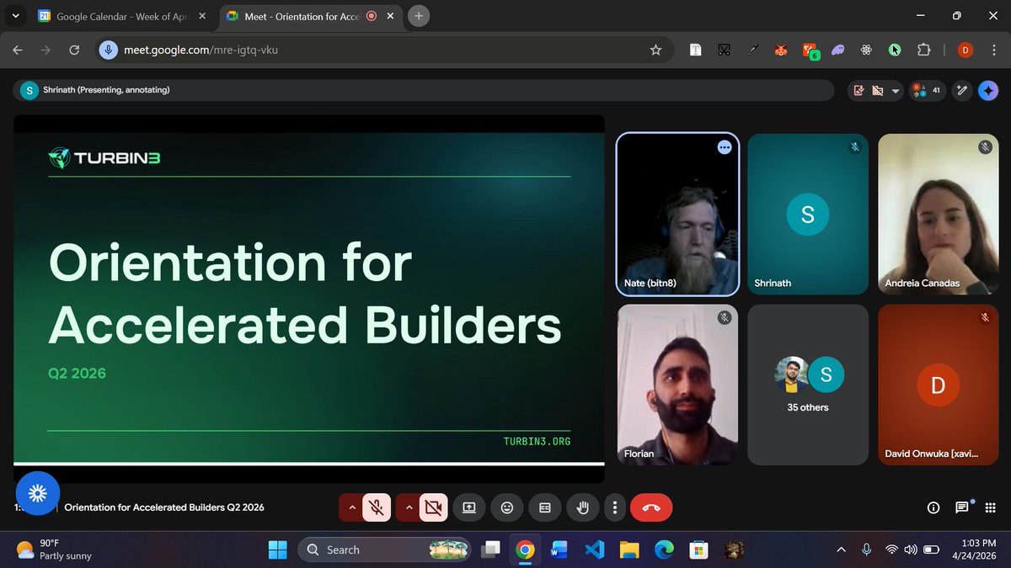This screenshot has width=1011, height=568.
Task: Open the emoji reactions button
Action: click(x=507, y=507)
